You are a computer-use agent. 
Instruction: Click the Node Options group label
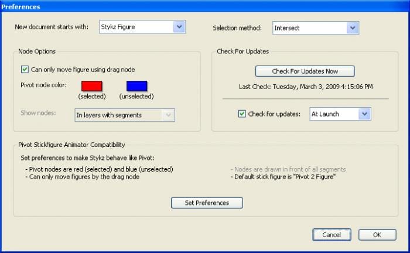pos(37,51)
